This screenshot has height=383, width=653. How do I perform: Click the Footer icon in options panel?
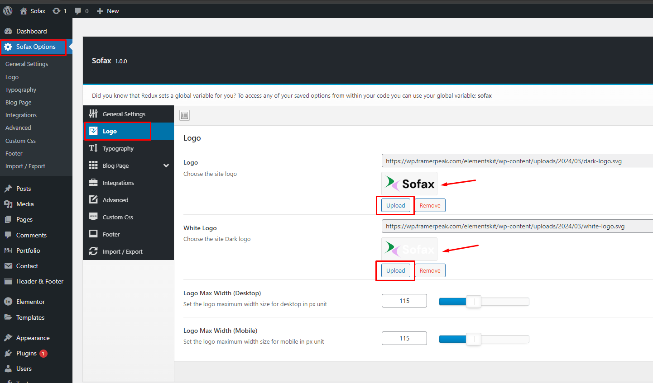point(93,234)
